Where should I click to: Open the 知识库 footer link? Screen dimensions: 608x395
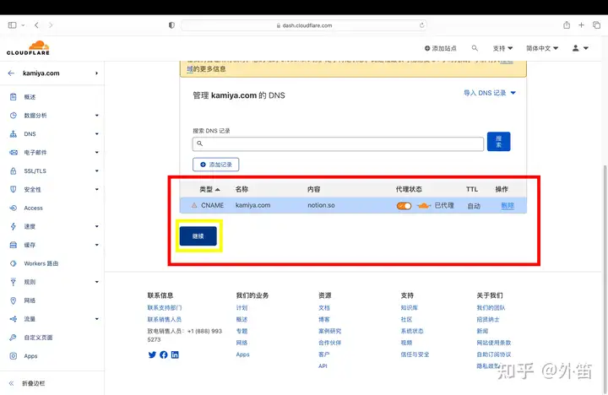pos(409,308)
